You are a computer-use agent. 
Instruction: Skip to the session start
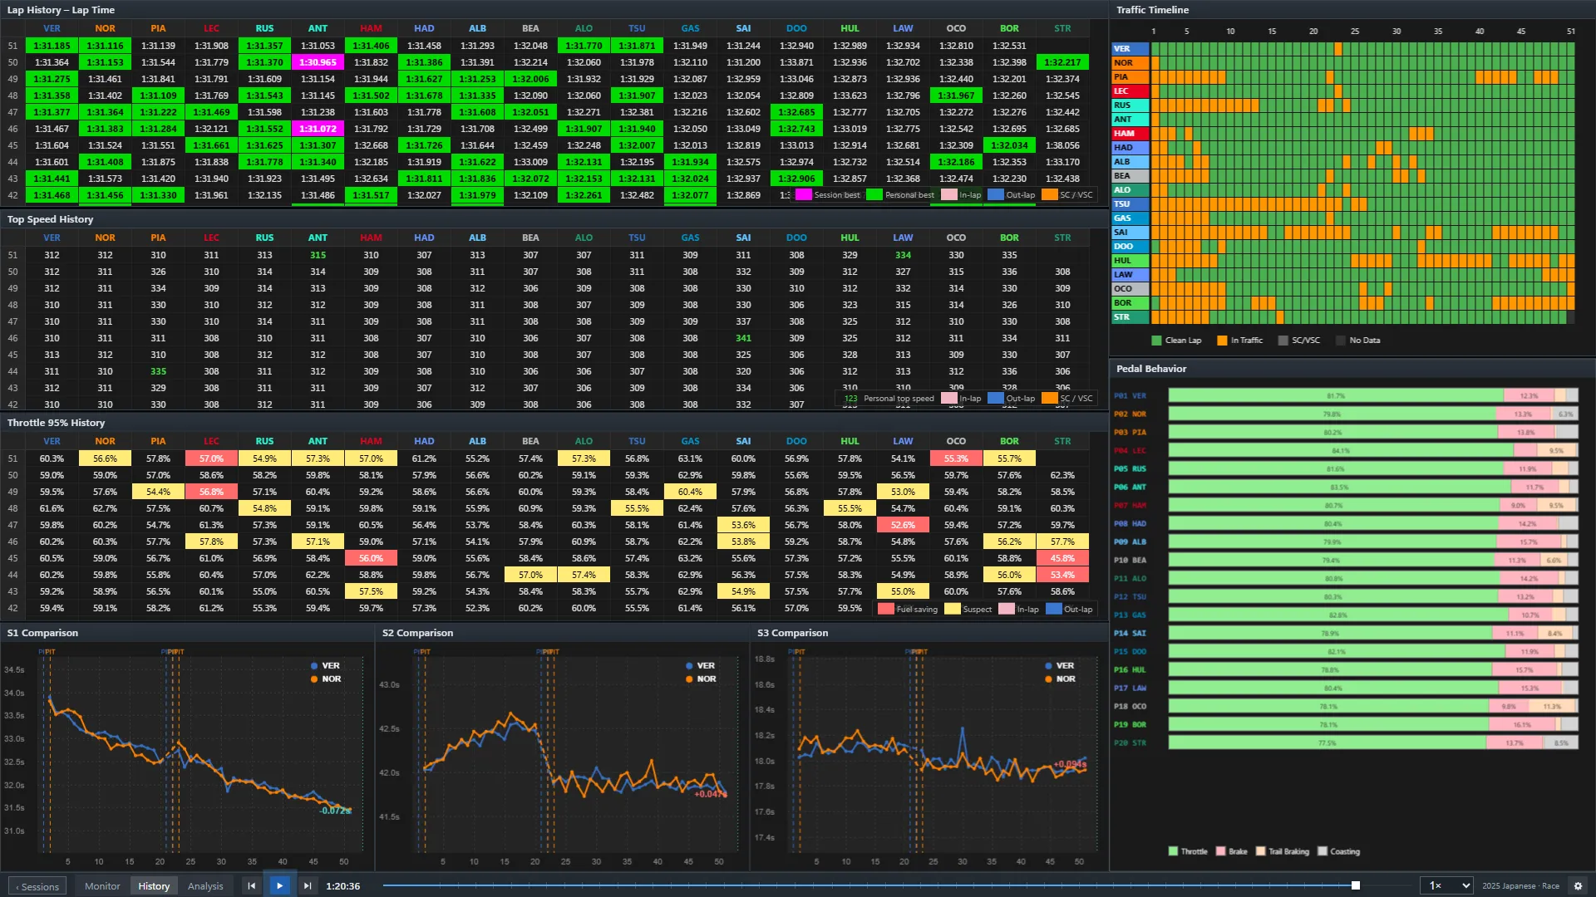coord(251,885)
